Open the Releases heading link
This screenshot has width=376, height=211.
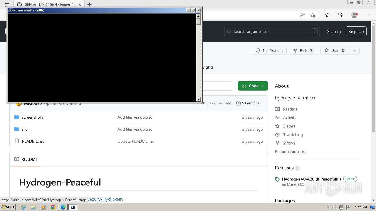tap(284, 168)
